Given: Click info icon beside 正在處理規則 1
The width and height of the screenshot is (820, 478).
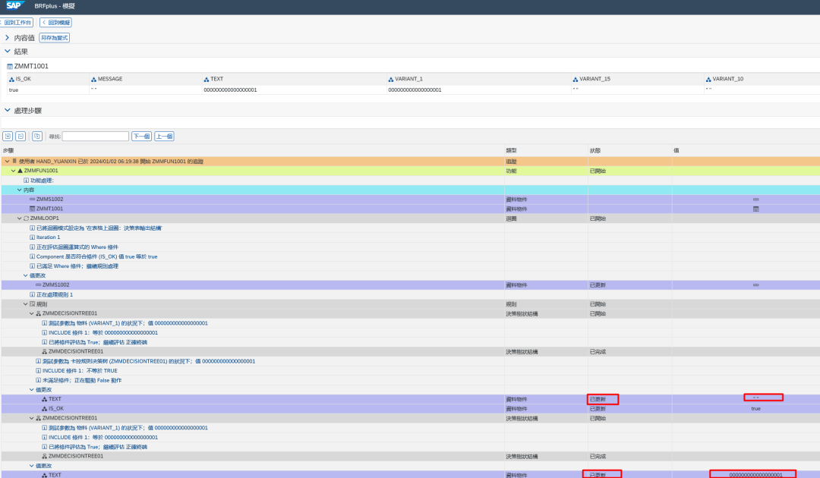Looking at the screenshot, I should point(33,294).
